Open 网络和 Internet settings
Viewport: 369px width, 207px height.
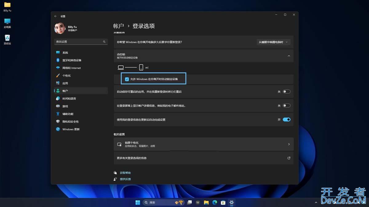81,68
